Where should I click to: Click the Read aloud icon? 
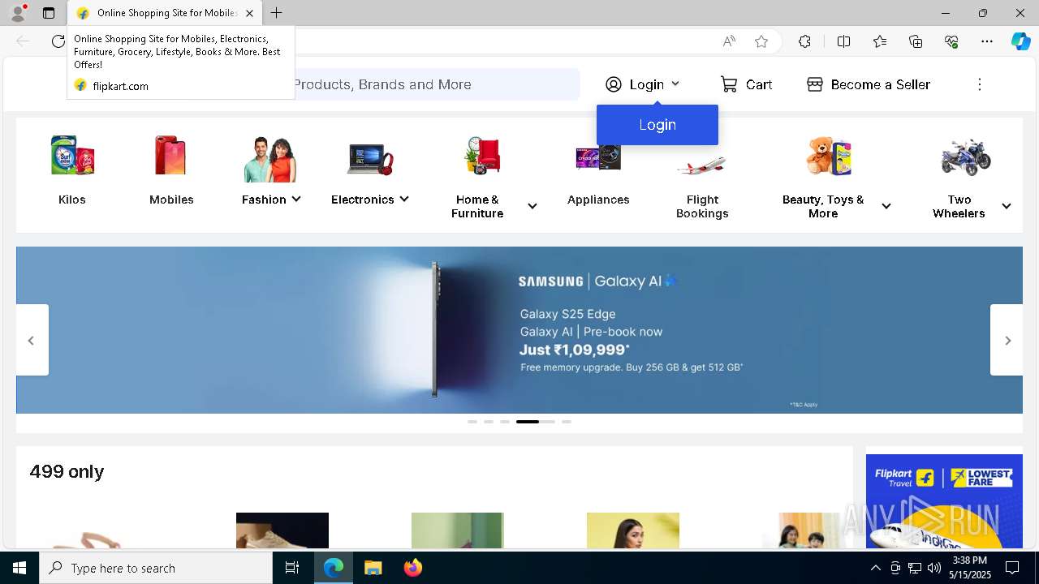click(729, 41)
